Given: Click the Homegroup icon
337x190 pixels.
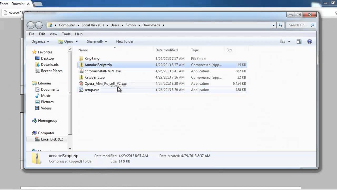Looking at the screenshot, I should (x=34, y=121).
